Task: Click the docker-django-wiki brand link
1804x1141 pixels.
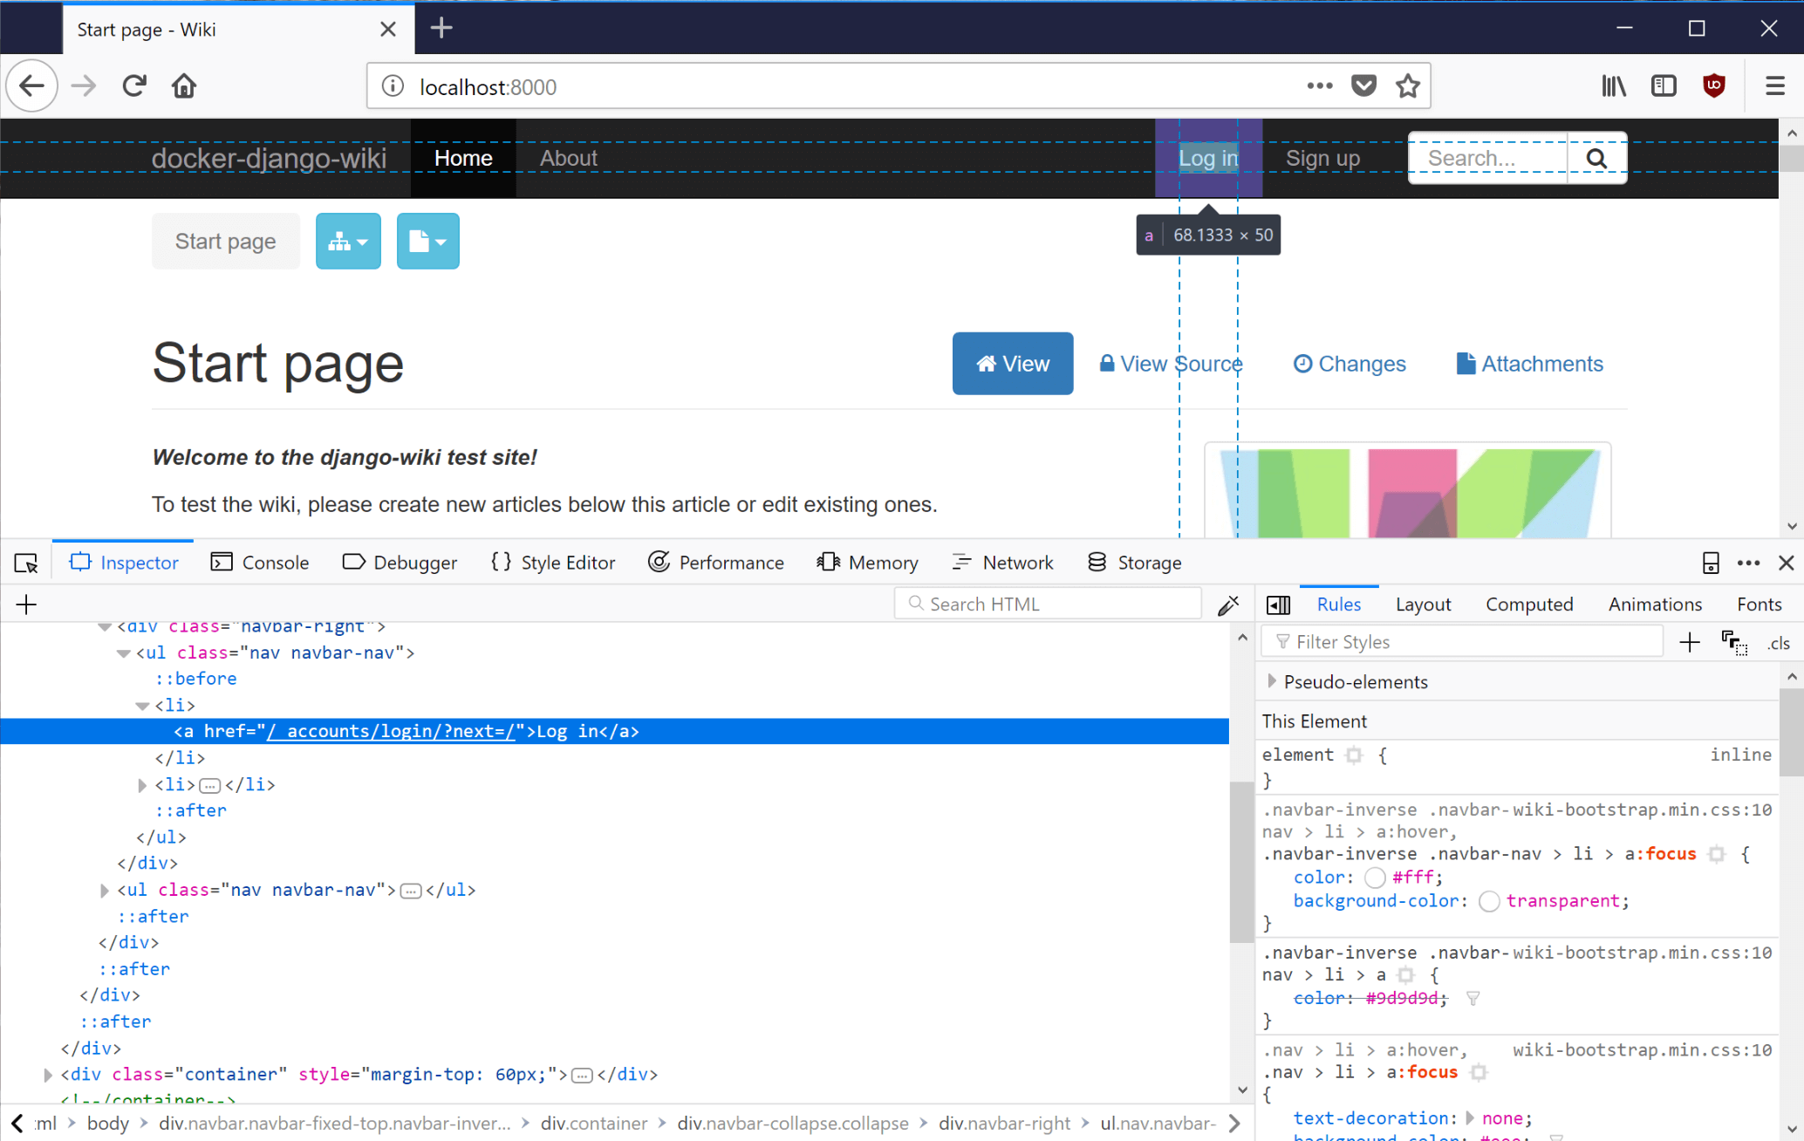Action: (x=269, y=158)
